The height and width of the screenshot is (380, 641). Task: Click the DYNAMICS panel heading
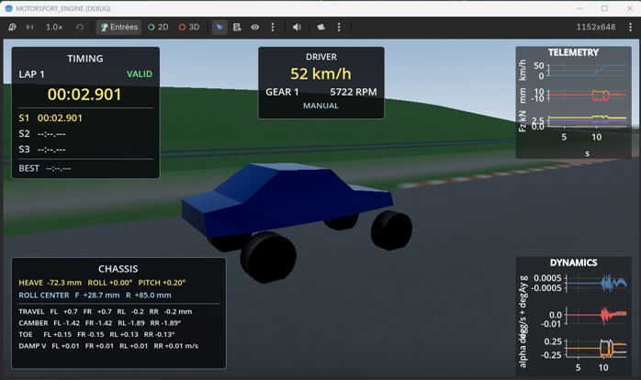[574, 263]
